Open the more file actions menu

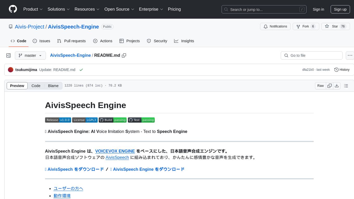350,55
